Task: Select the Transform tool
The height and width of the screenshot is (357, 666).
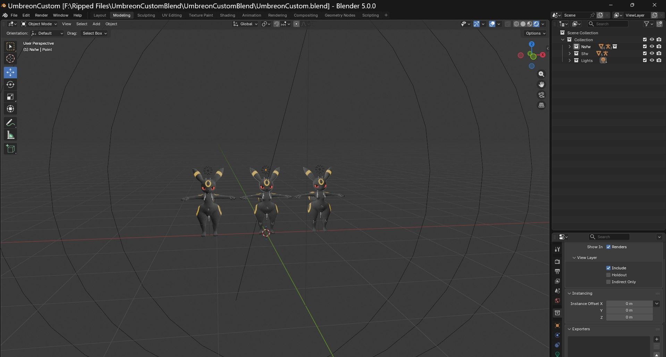Action: pyautogui.click(x=10, y=109)
